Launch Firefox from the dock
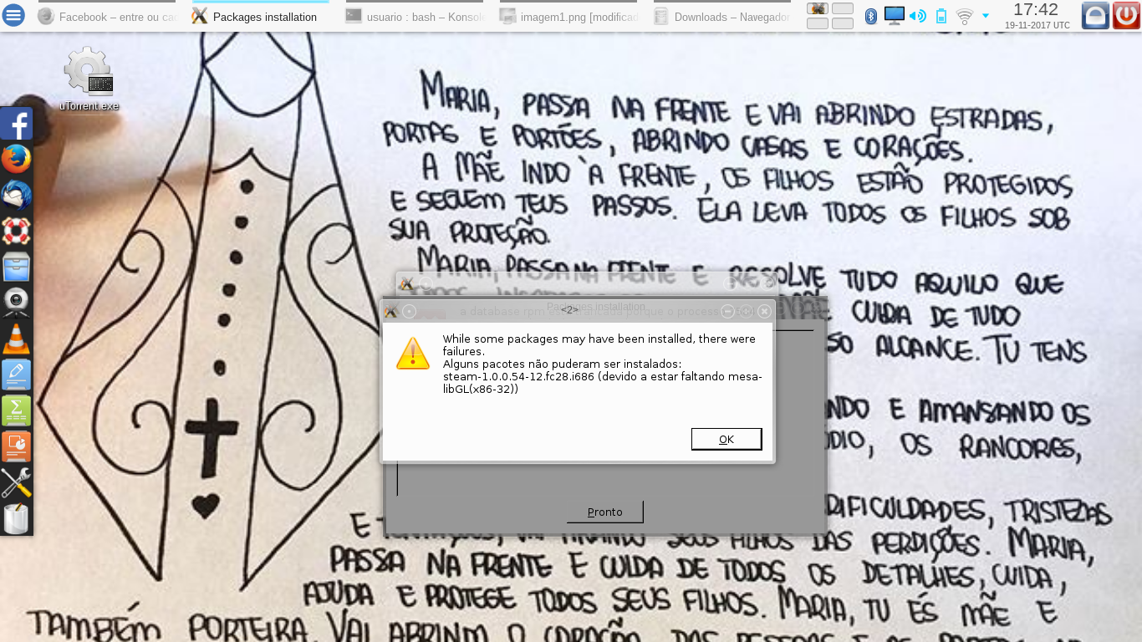The width and height of the screenshot is (1142, 642). tap(16, 159)
